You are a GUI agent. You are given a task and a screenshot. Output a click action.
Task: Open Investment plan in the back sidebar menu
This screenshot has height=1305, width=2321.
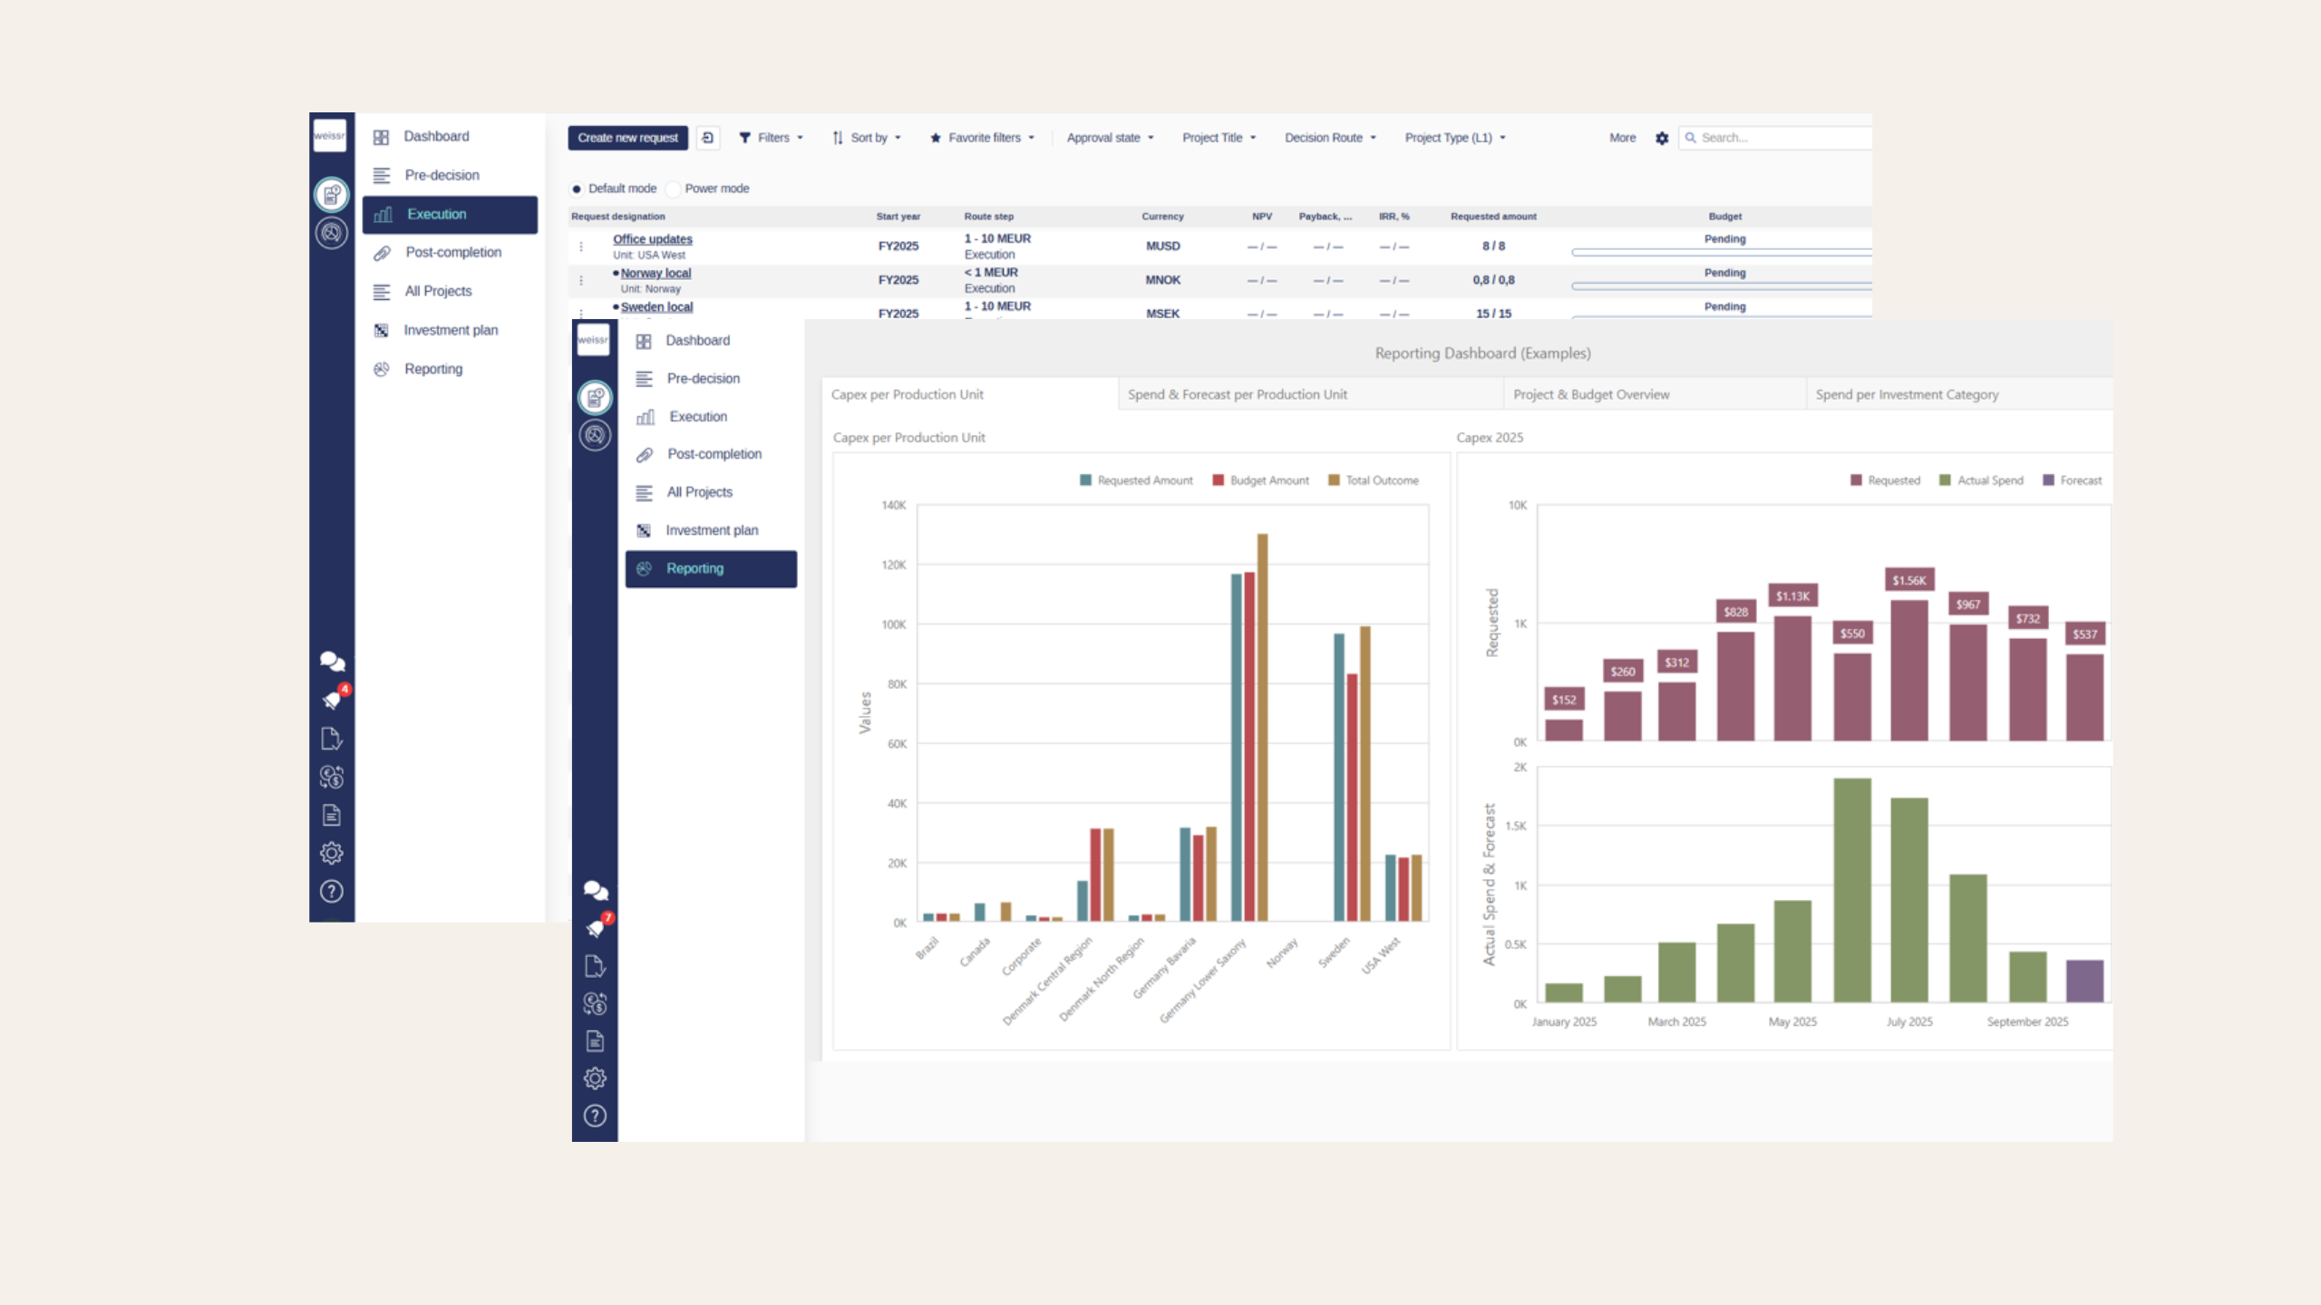(451, 330)
